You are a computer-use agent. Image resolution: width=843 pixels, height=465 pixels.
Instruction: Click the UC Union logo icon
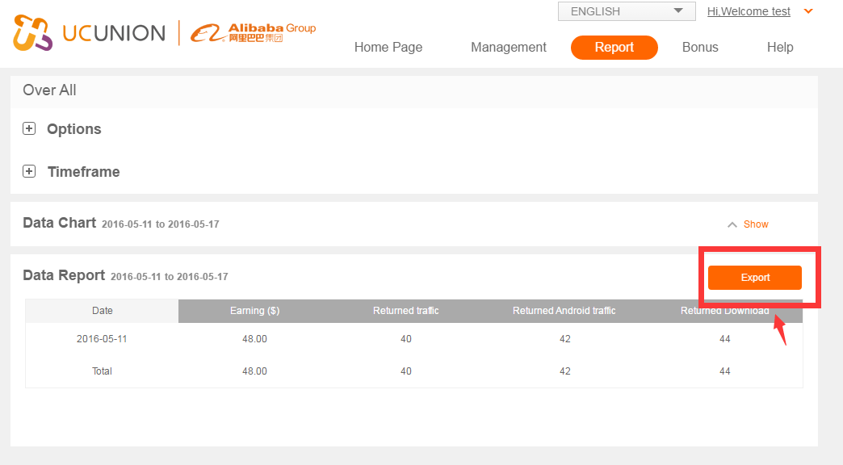(x=32, y=33)
